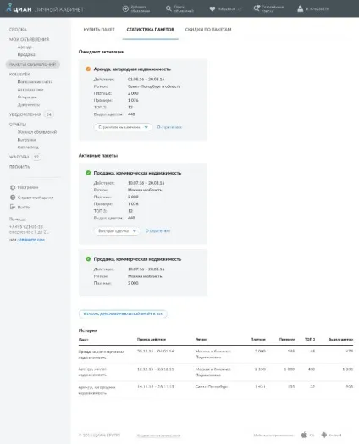This screenshot has height=444, width=359.
Task: Click the Выйти logout icon
Action: pos(13,207)
